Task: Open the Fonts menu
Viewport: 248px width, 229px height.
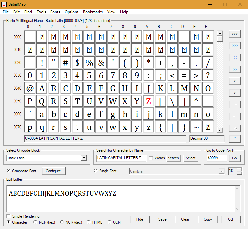Action: (55, 12)
